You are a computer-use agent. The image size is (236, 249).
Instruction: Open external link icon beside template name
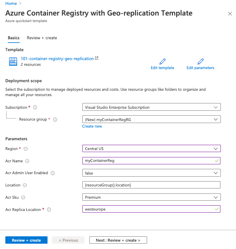click(97, 58)
